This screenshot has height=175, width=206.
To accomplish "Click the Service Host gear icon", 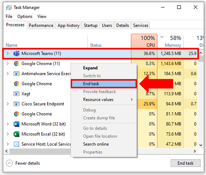I will 17,144.
